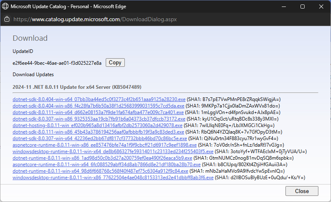Download dotnet-runtime-8.0.11-win-x86 exe link
Viewport: 331px width, 202px height.
(x=102, y=158)
